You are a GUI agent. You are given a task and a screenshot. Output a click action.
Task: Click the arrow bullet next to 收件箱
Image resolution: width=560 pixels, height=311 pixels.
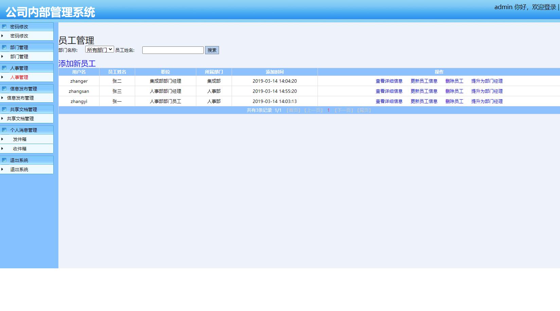pos(2,149)
